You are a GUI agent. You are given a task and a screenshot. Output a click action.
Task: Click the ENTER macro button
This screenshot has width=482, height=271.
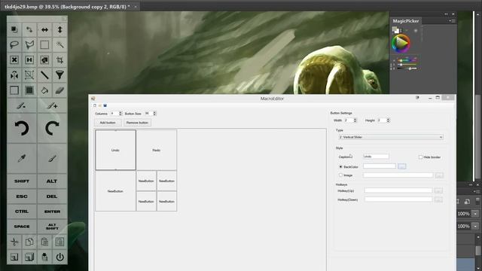pos(52,212)
